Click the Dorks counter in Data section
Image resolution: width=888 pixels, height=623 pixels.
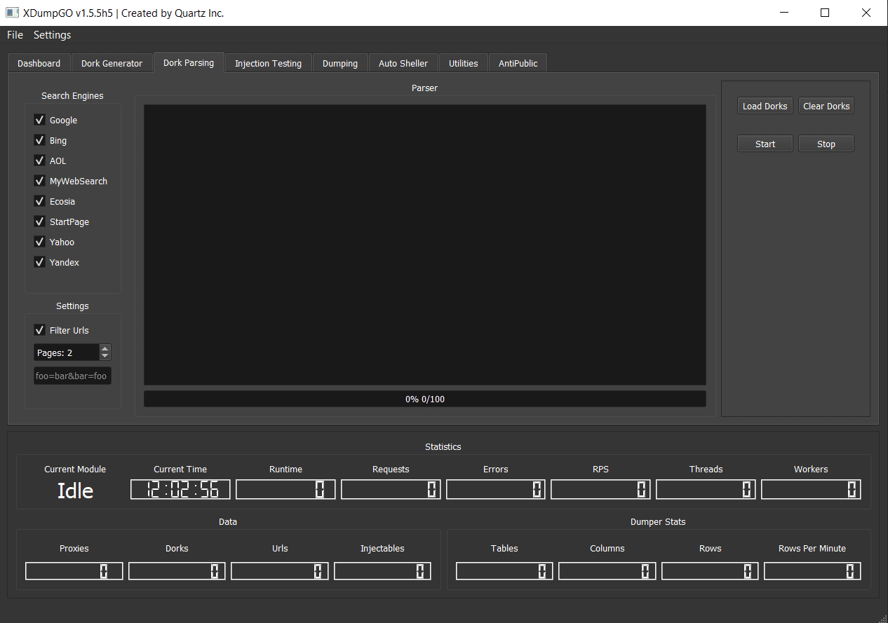177,571
